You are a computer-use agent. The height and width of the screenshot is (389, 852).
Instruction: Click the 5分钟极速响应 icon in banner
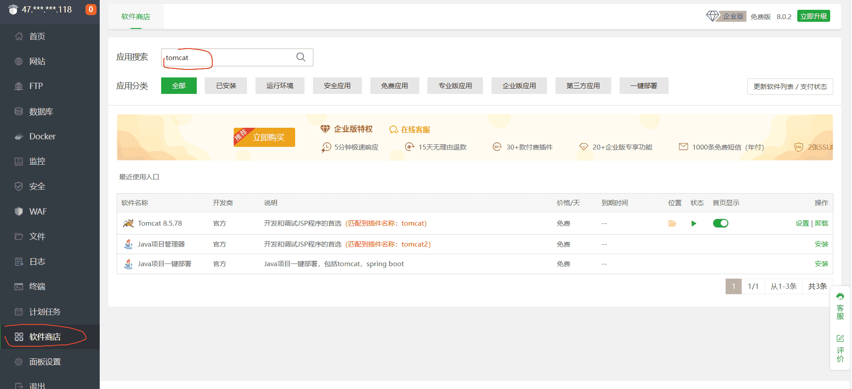tap(326, 147)
